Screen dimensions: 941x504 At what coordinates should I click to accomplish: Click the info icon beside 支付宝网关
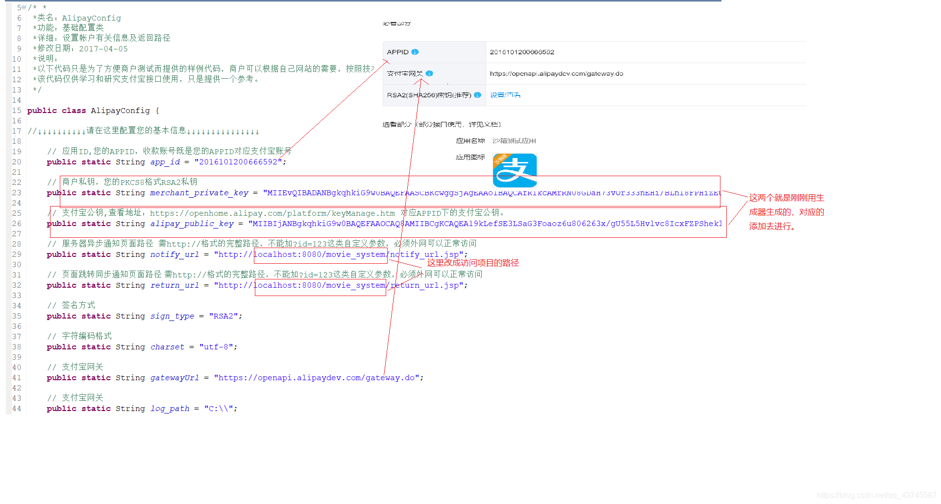point(429,73)
